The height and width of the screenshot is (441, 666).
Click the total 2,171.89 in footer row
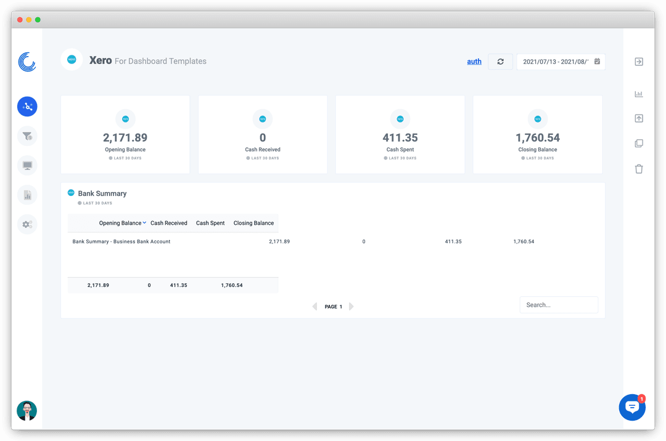click(x=98, y=285)
